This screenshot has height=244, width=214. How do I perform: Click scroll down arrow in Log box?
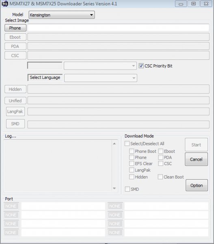tap(115, 188)
